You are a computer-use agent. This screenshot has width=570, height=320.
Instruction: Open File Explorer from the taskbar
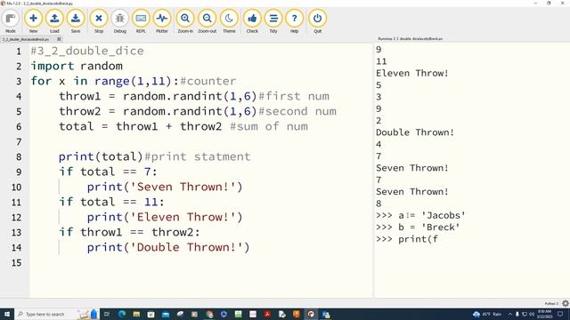click(136, 314)
